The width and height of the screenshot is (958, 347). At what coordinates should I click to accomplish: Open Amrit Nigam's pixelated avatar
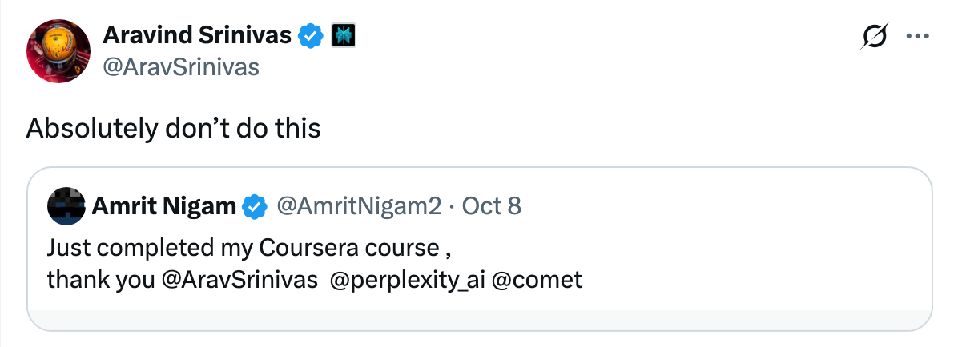pyautogui.click(x=66, y=206)
